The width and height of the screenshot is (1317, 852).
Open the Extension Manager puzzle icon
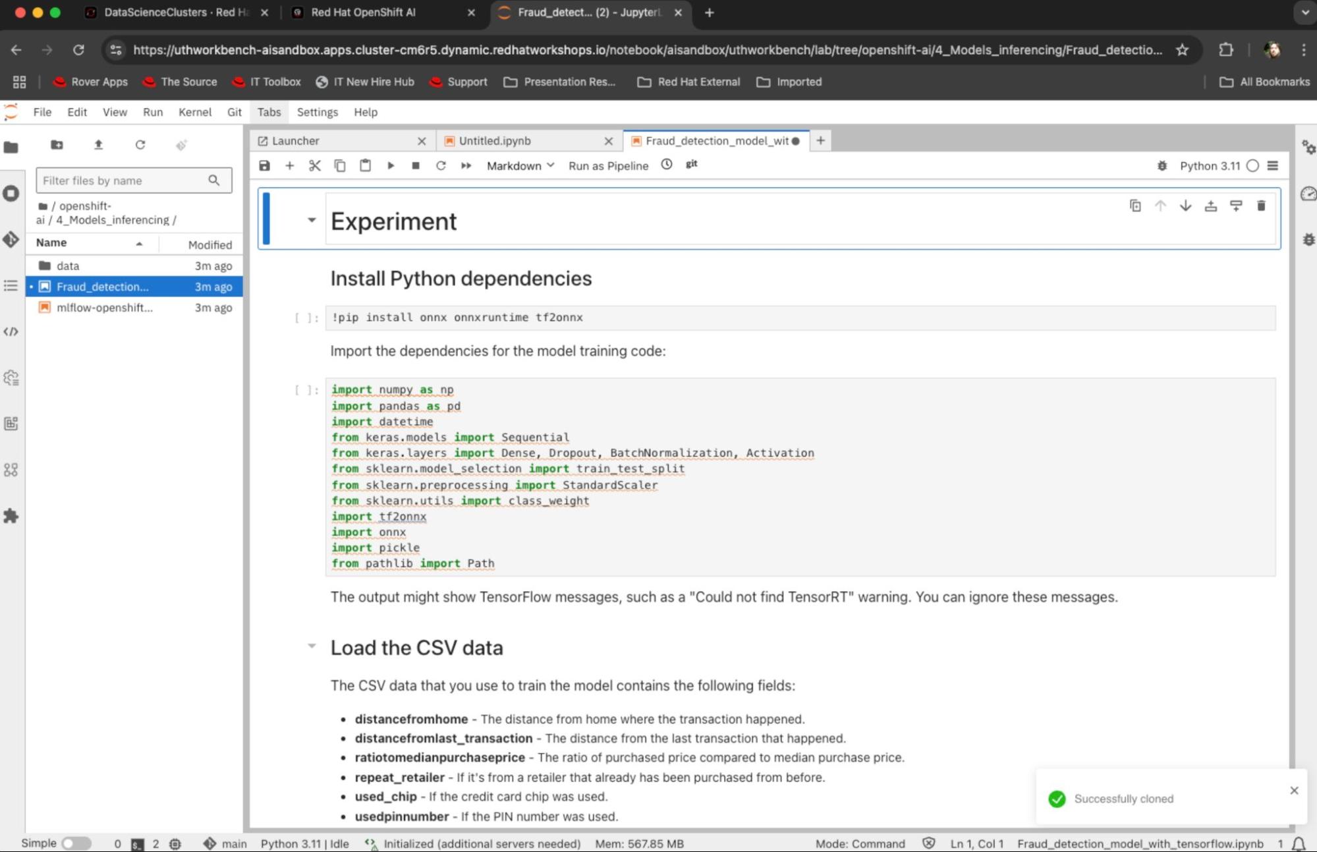pyautogui.click(x=11, y=516)
